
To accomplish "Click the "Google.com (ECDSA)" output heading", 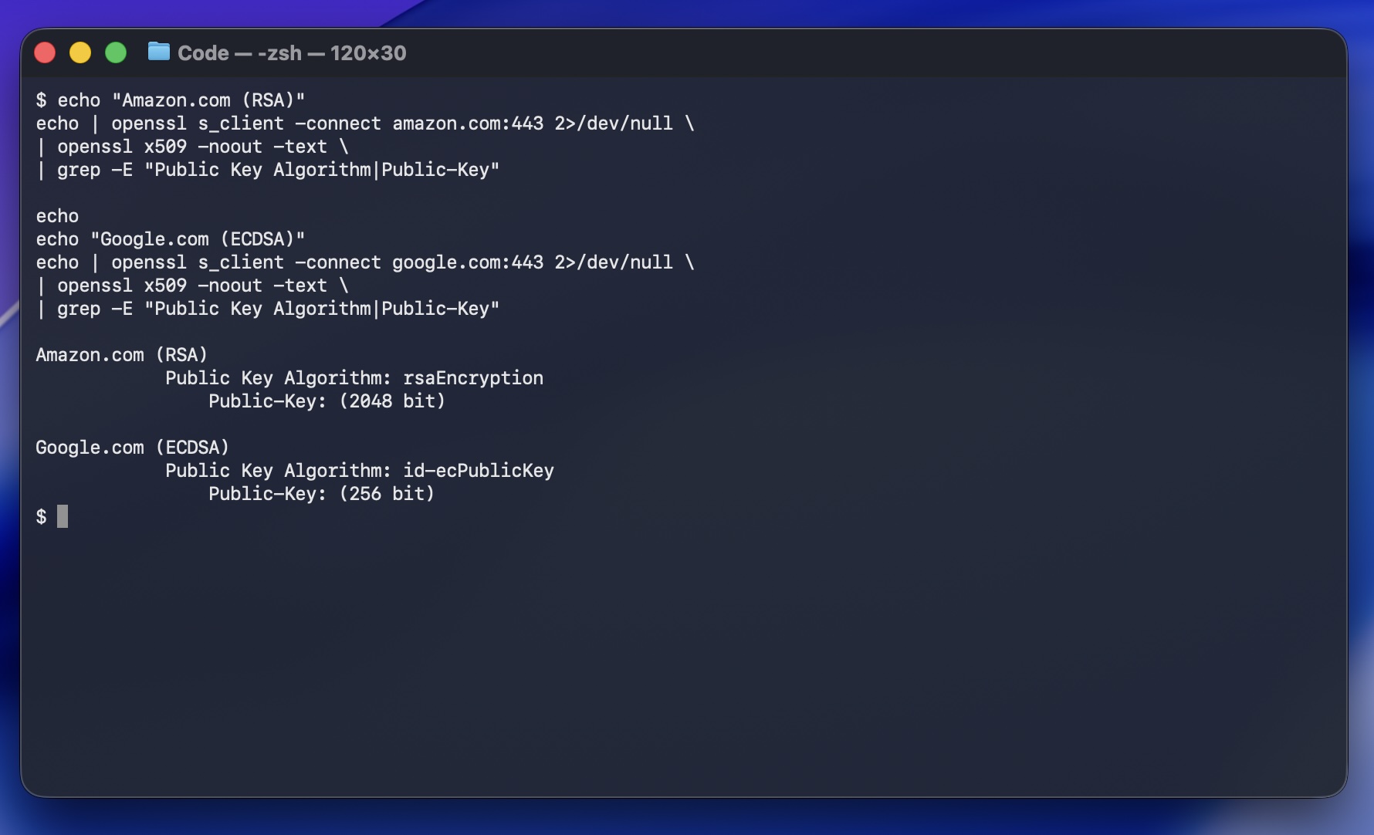I will [133, 448].
